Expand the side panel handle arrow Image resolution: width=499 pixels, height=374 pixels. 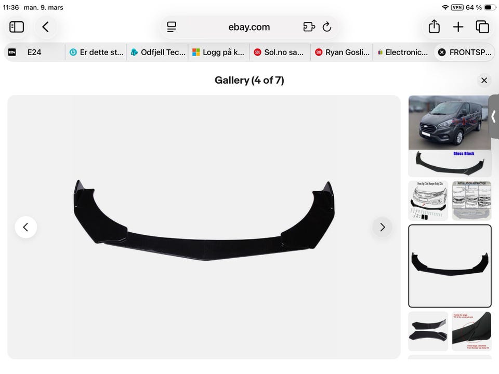(x=494, y=116)
